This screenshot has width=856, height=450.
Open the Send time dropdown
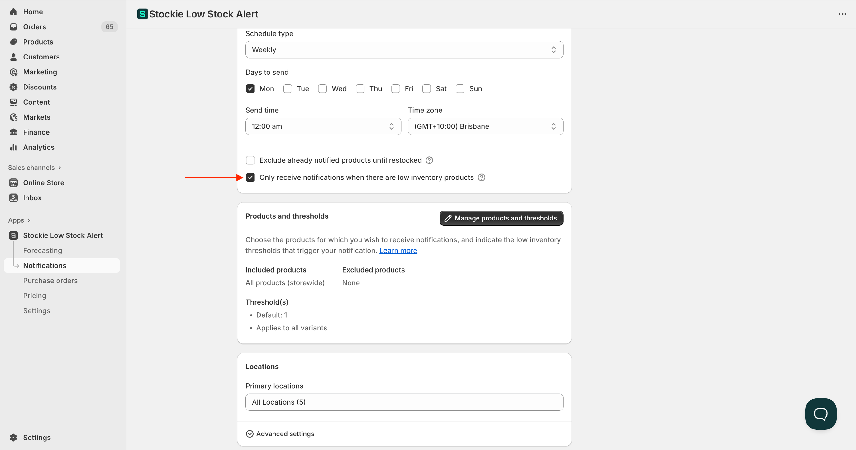(323, 127)
